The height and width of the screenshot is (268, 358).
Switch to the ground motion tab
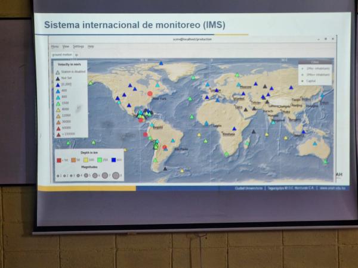click(61, 54)
